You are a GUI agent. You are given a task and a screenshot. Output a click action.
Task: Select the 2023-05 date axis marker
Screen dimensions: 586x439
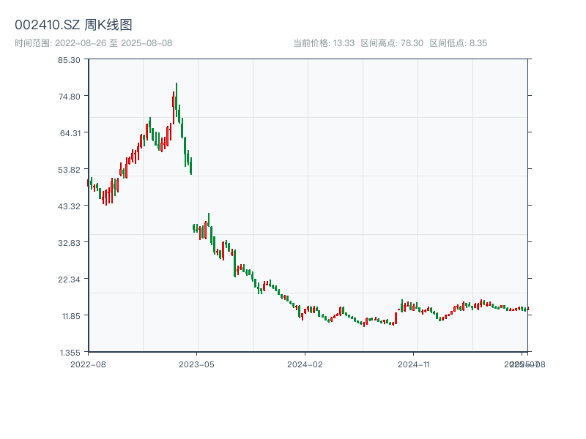click(x=197, y=364)
